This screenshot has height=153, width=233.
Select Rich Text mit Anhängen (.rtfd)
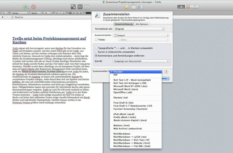pyautogui.click(x=136, y=83)
